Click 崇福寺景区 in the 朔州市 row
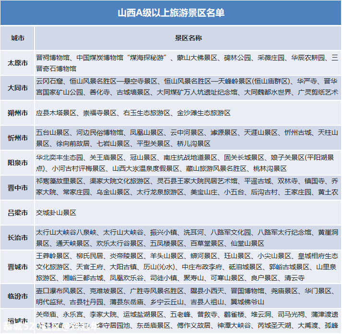 (100, 113)
